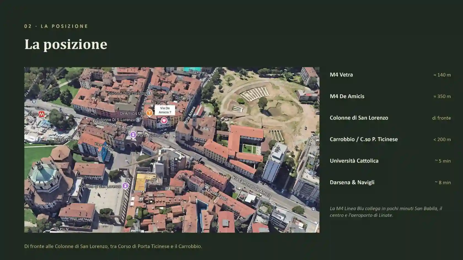Click the 'Università Cattolica' label
The height and width of the screenshot is (260, 463).
(354, 161)
